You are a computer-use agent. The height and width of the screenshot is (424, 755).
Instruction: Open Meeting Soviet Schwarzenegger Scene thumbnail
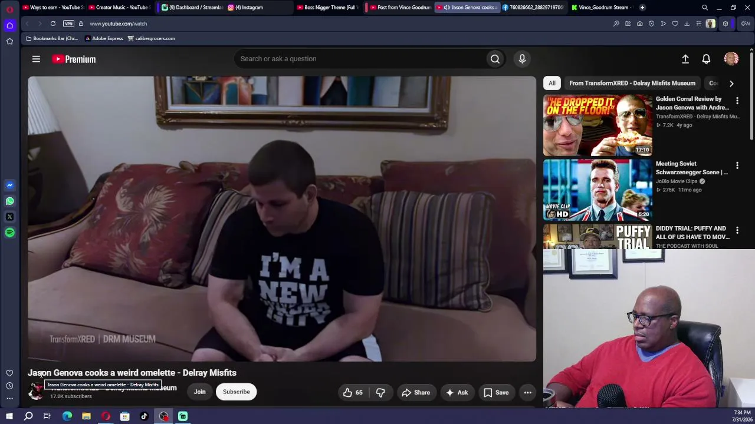(598, 190)
